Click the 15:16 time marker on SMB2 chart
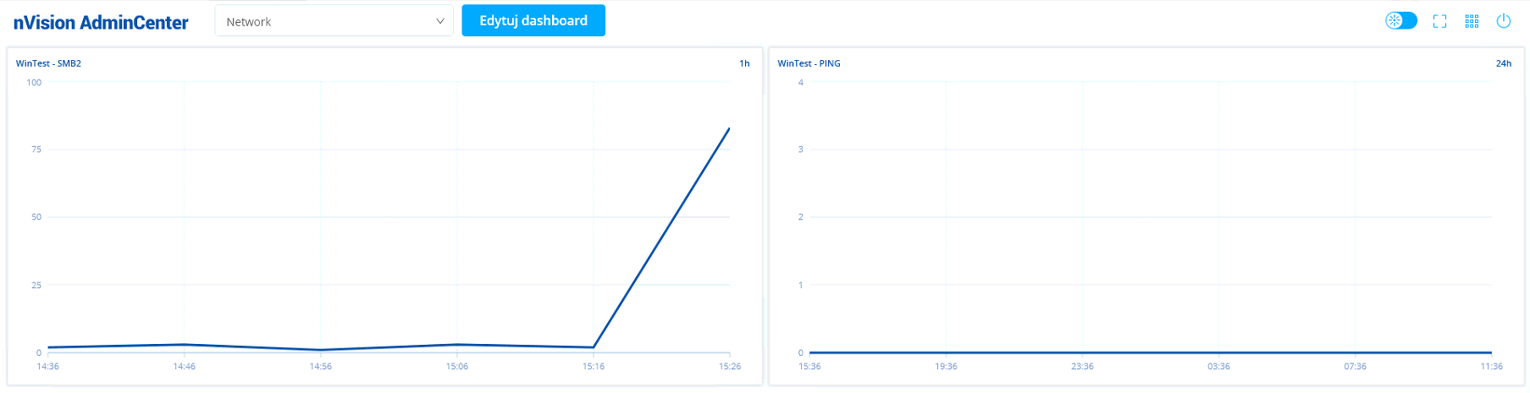Image resolution: width=1530 pixels, height=393 pixels. (x=594, y=367)
